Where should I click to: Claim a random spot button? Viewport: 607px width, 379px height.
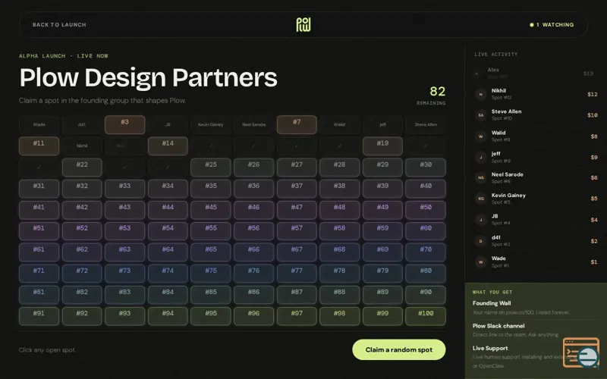pos(399,349)
